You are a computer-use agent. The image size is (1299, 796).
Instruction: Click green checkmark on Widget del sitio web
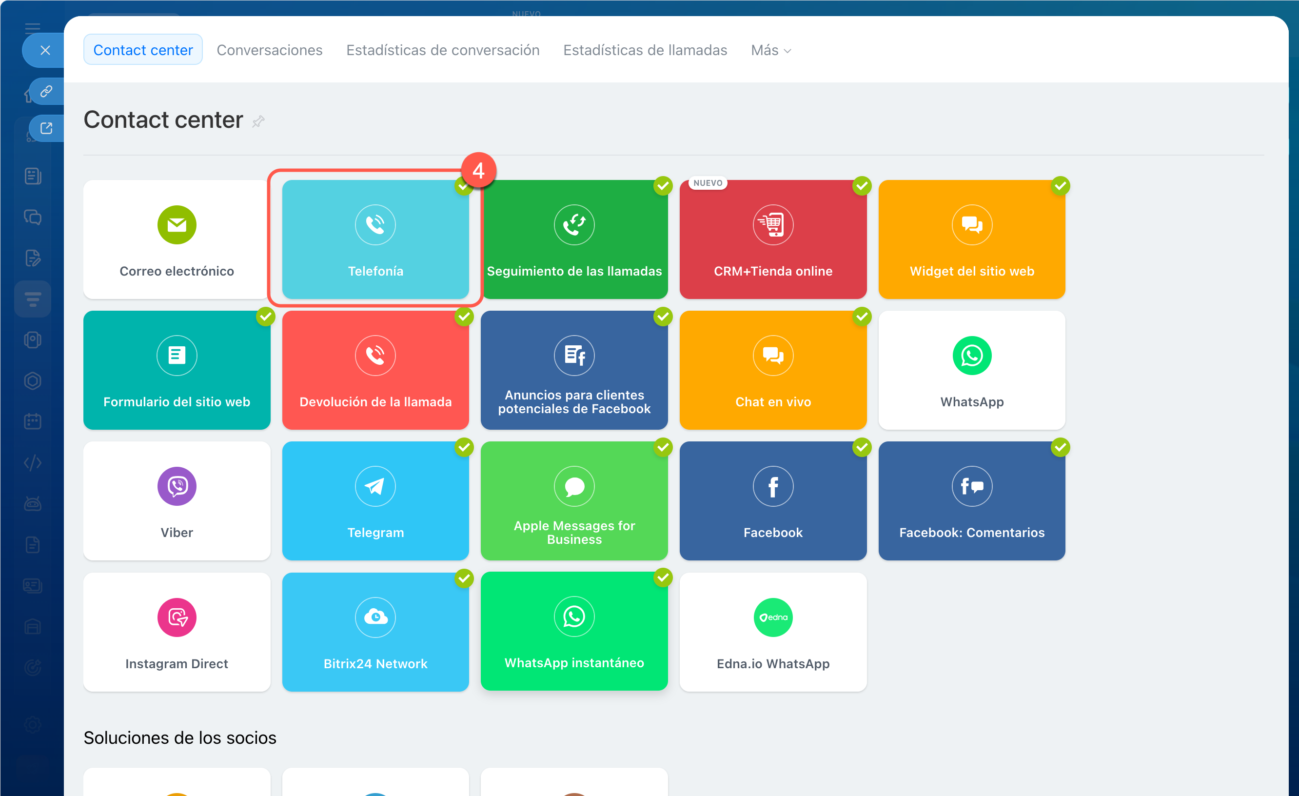point(1060,186)
